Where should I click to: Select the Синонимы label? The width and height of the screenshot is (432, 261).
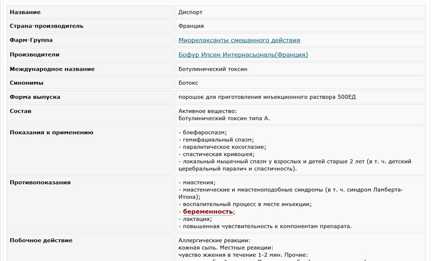click(26, 83)
